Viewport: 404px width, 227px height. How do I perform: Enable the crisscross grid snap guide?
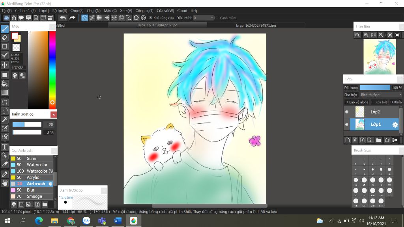point(99,18)
